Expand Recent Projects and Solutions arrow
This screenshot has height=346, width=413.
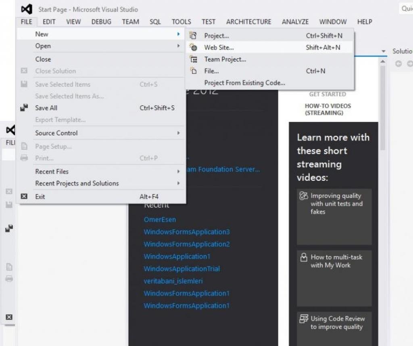click(179, 183)
